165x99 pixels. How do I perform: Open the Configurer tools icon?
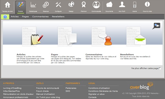(58, 5)
